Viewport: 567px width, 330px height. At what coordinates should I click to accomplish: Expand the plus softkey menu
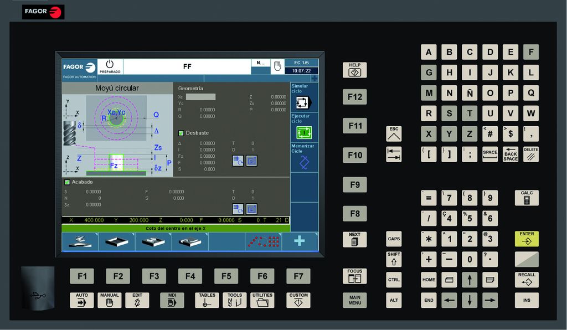pyautogui.click(x=300, y=241)
